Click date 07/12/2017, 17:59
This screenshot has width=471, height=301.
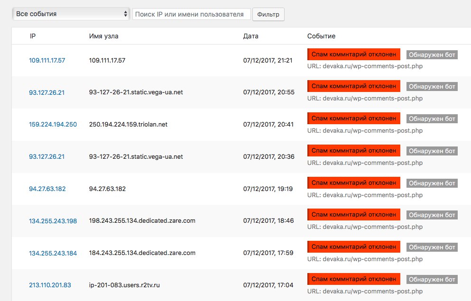tap(268, 253)
